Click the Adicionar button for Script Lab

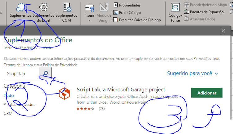coord(207,93)
